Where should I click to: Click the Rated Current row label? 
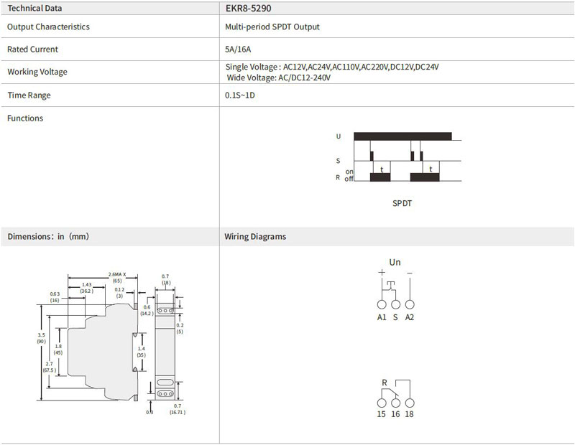click(32, 50)
